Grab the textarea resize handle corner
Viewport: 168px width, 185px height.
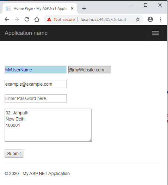click(x=90, y=140)
